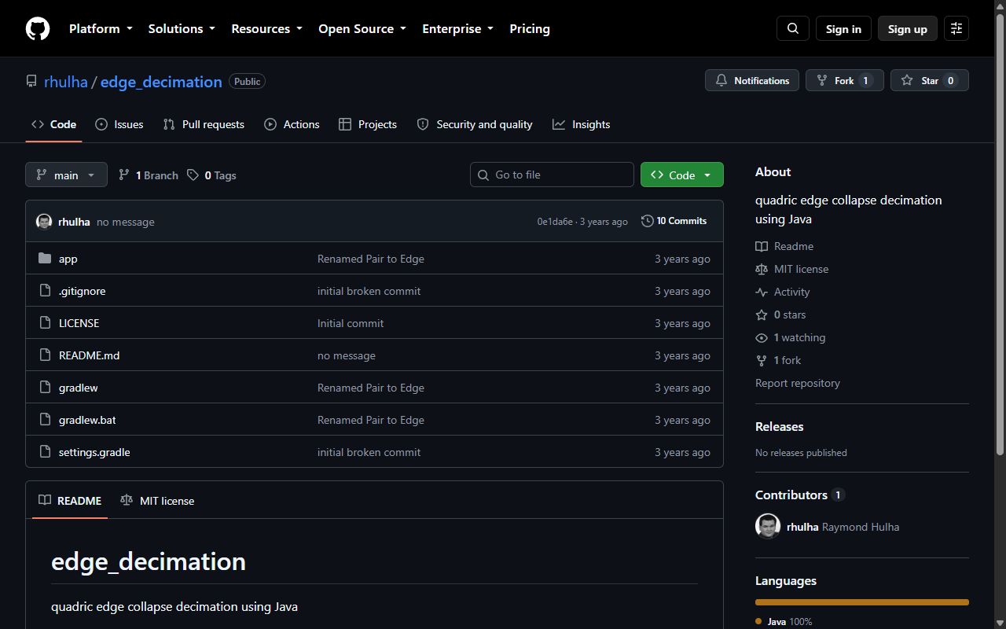Open the main branch selector dropdown
Viewport: 1006px width, 629px height.
click(x=66, y=175)
